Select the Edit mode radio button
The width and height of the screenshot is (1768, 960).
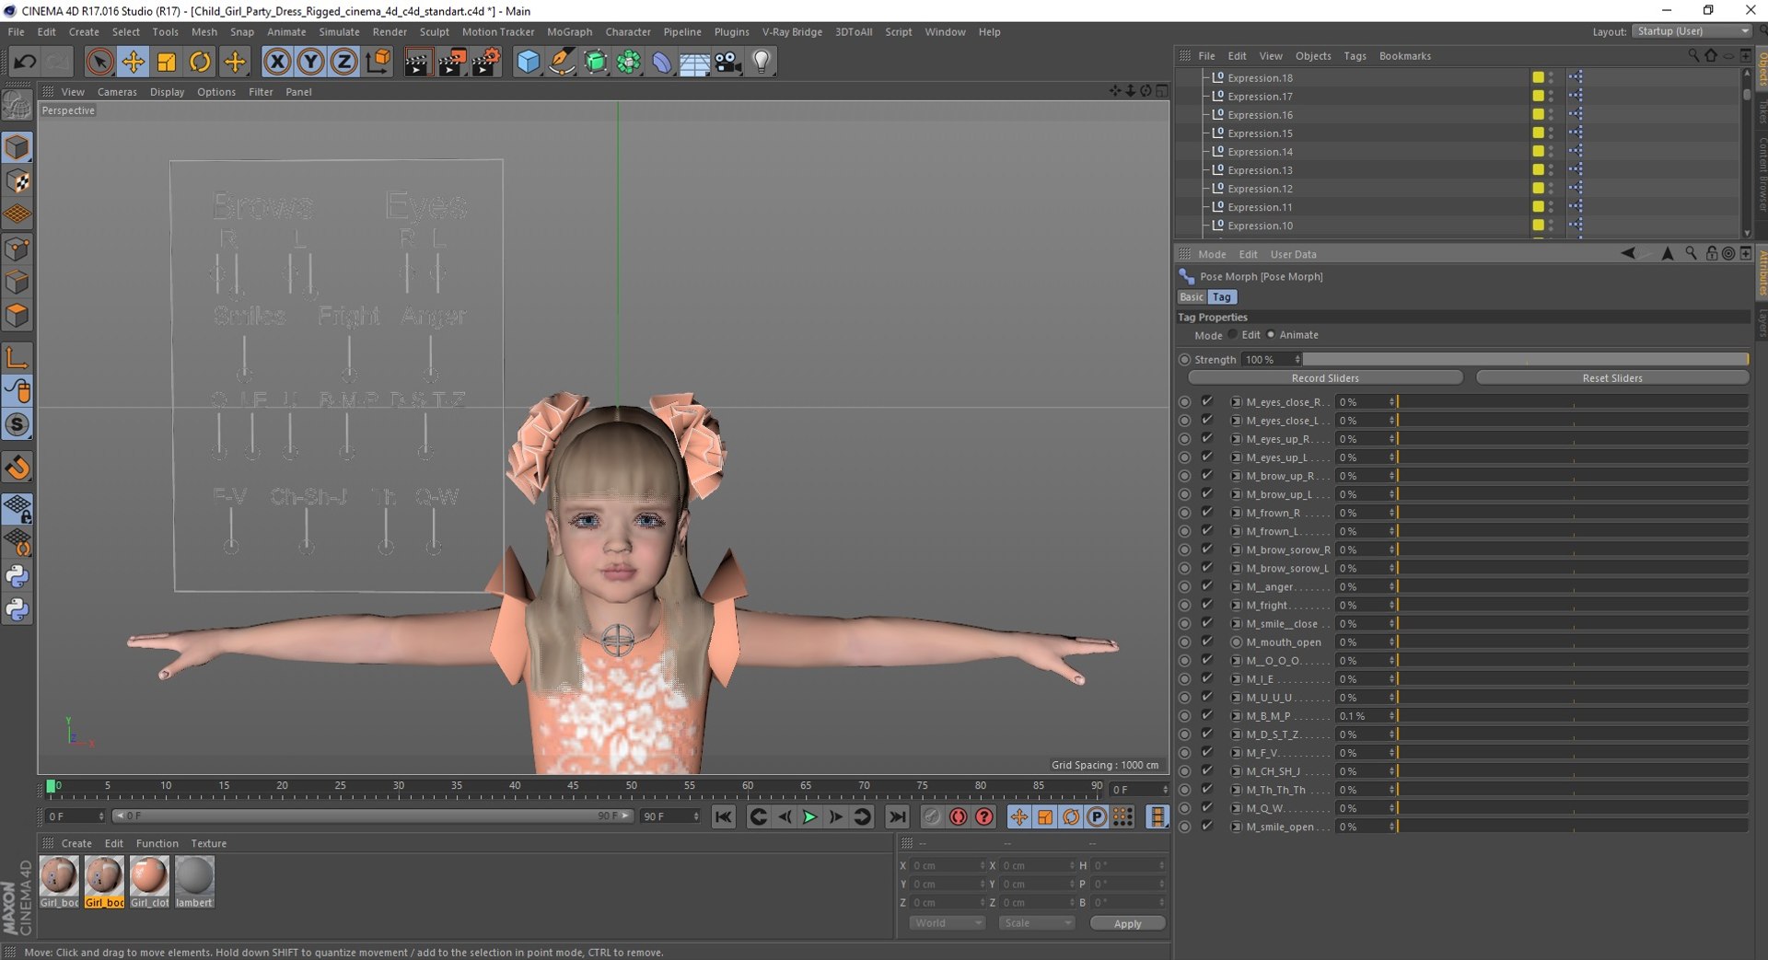click(x=1233, y=335)
